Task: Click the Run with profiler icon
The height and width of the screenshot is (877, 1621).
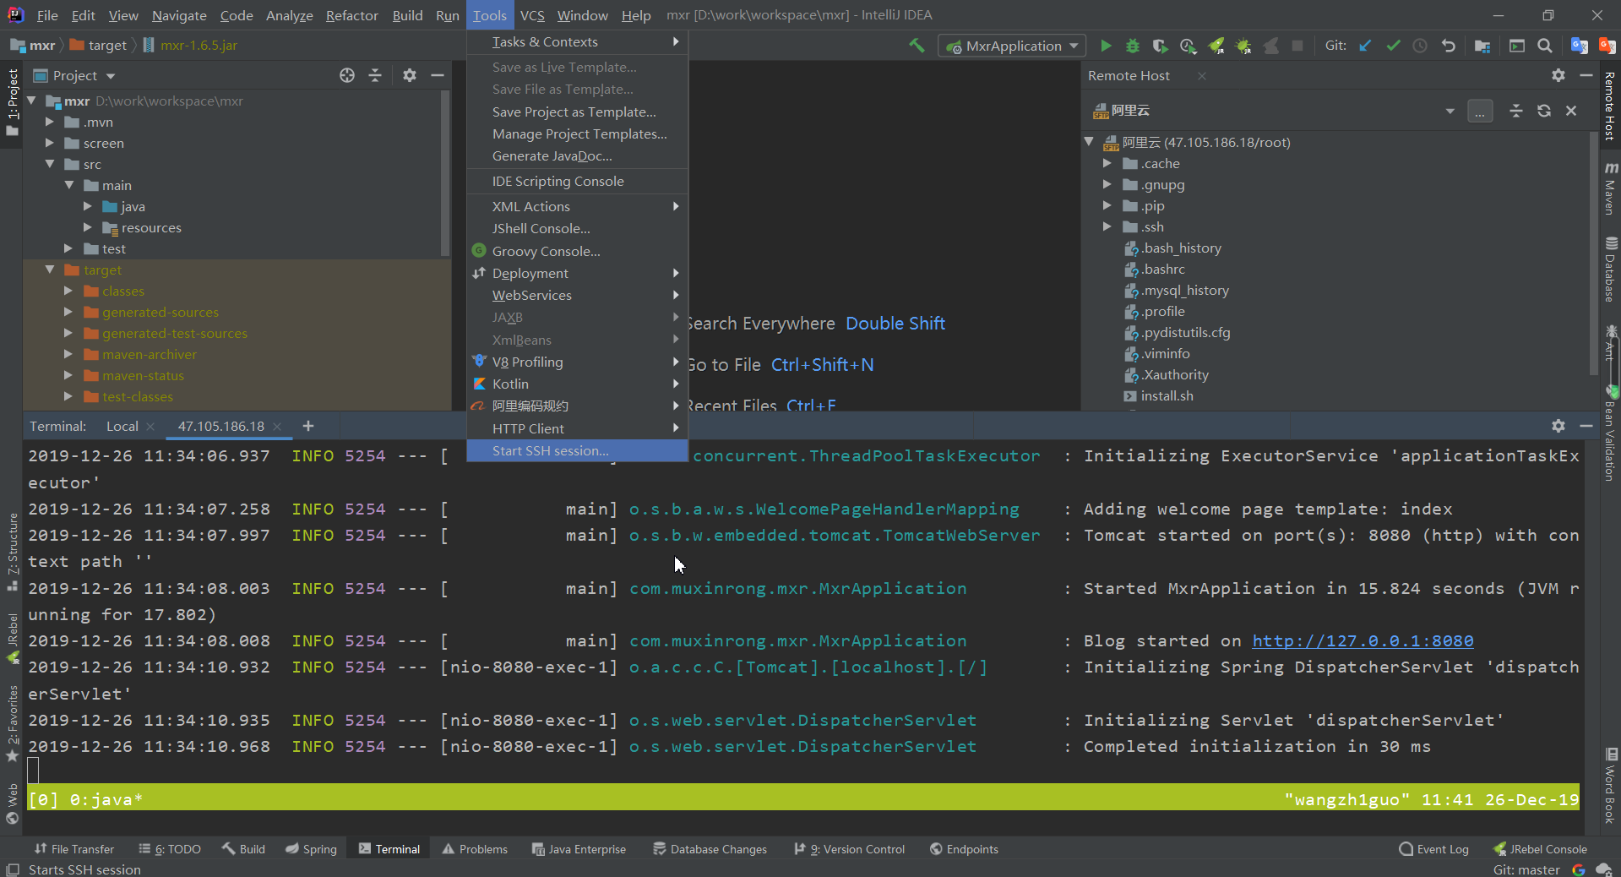Action: (1188, 46)
